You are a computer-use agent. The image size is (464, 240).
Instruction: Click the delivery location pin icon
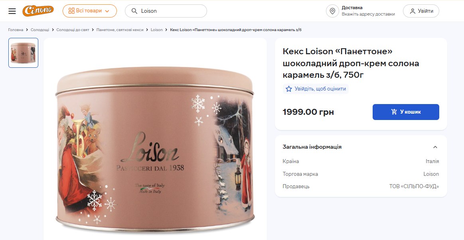[x=332, y=11]
